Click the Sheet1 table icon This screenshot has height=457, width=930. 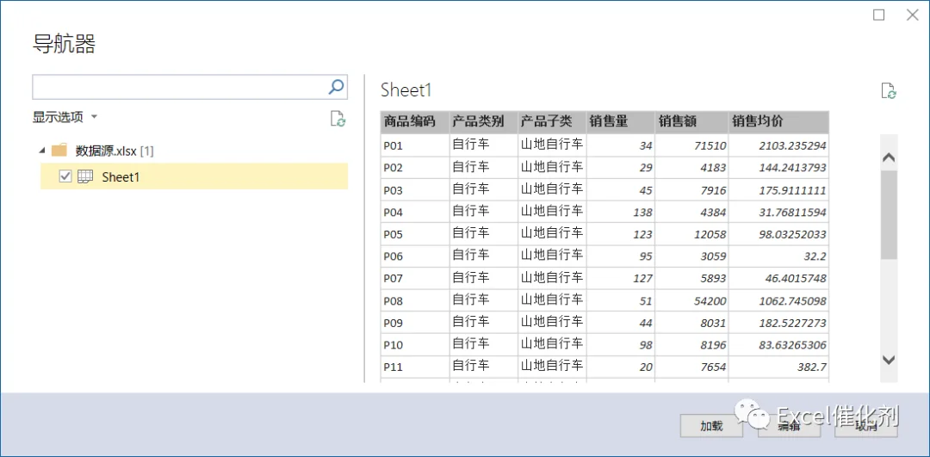click(x=85, y=176)
